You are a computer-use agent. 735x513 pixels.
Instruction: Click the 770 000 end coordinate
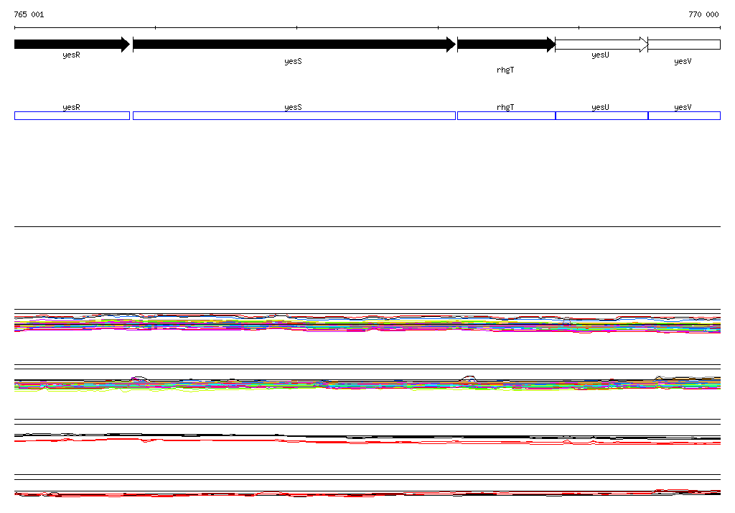click(x=703, y=14)
